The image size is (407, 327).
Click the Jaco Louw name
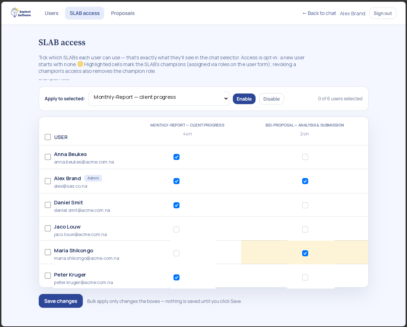67,227
